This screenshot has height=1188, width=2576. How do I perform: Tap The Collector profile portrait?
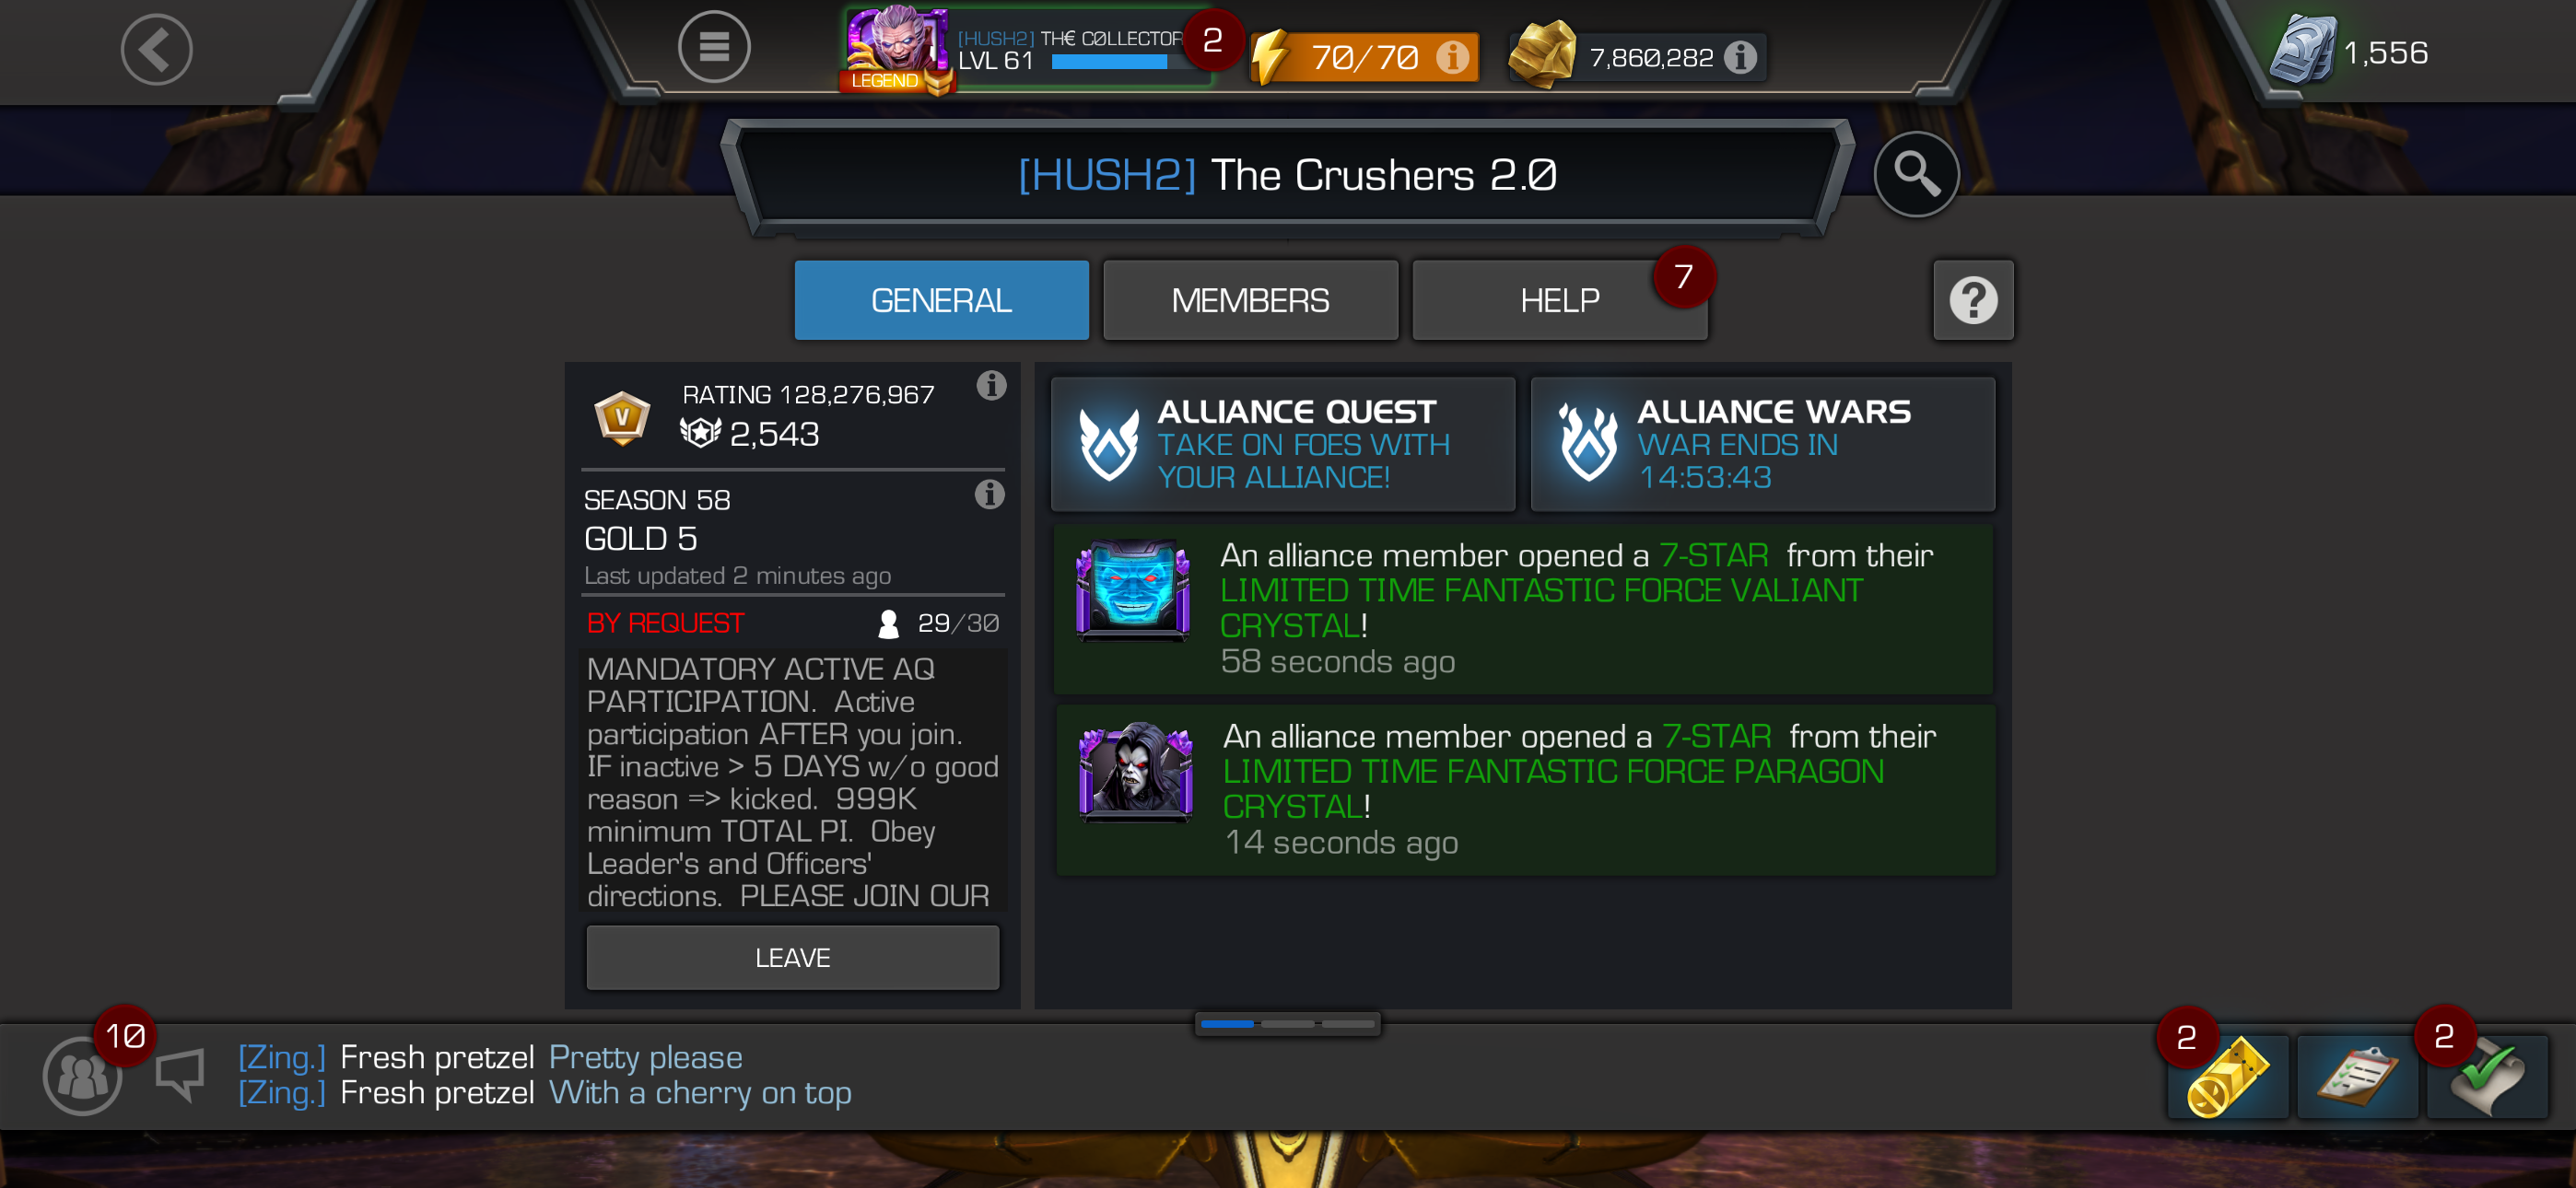click(x=895, y=47)
